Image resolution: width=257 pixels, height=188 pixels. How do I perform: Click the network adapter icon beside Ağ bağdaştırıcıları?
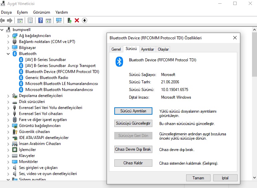tap(15, 36)
